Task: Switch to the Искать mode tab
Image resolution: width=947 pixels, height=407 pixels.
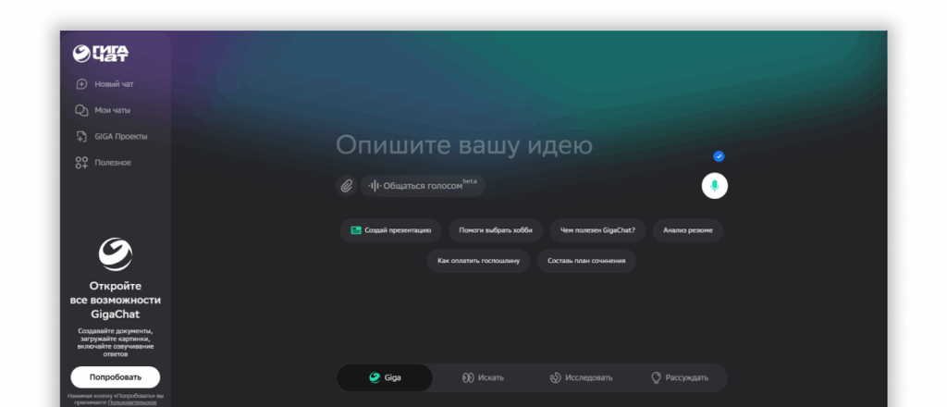Action: coord(483,377)
